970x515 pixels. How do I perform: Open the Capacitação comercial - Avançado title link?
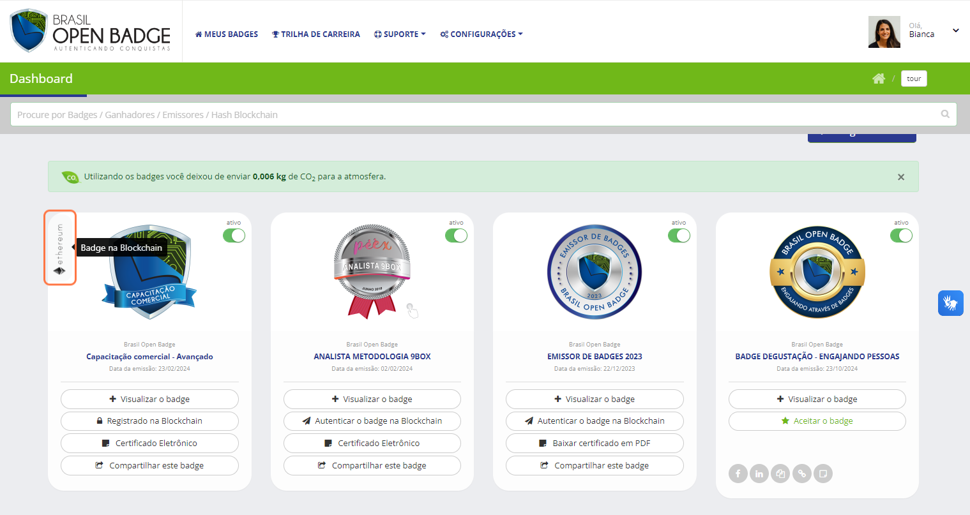click(149, 357)
